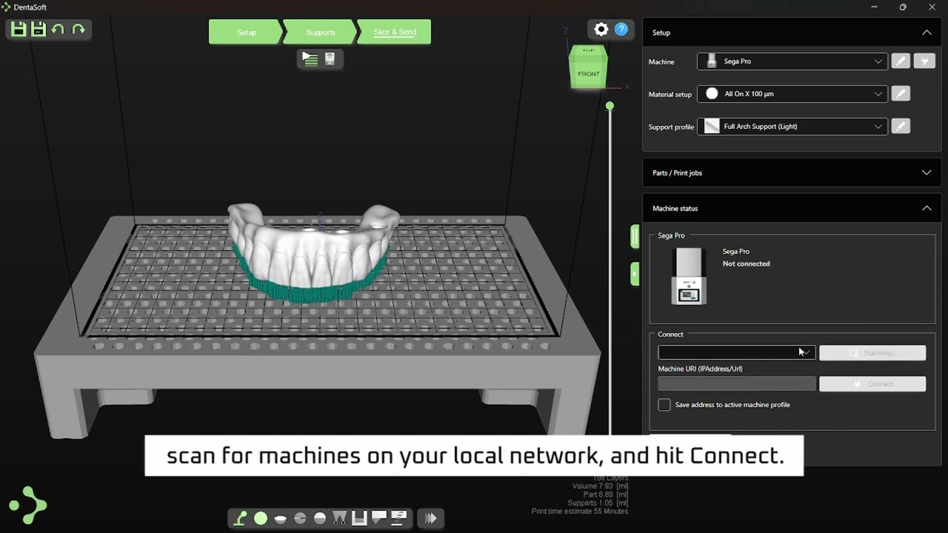The image size is (948, 533).
Task: Click the Connect button next to Machine URI
Action: [872, 384]
